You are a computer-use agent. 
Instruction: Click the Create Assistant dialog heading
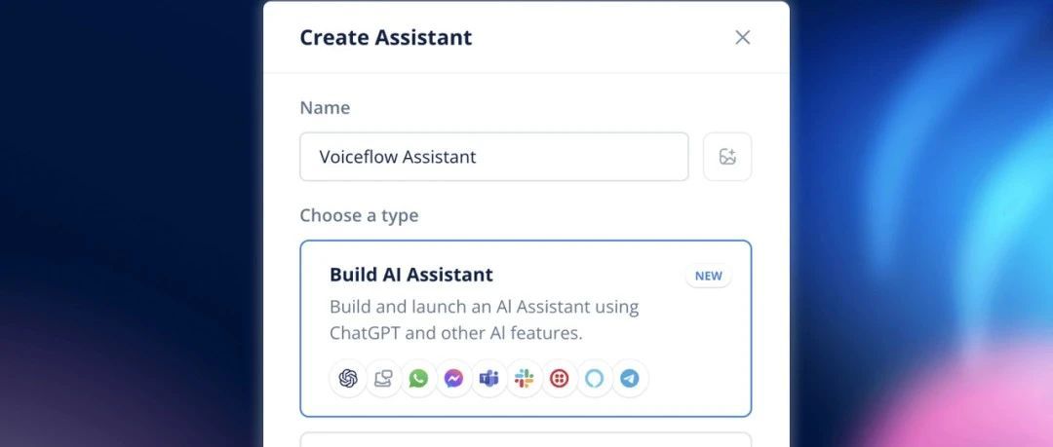(385, 38)
